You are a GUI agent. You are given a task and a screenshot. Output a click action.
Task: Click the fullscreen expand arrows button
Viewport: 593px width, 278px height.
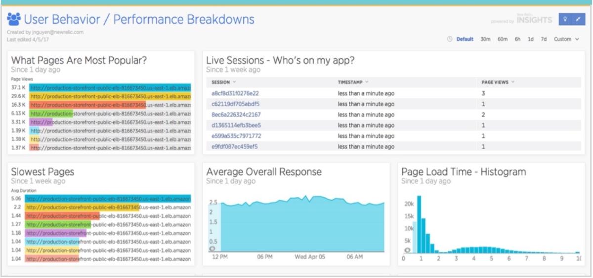578,19
